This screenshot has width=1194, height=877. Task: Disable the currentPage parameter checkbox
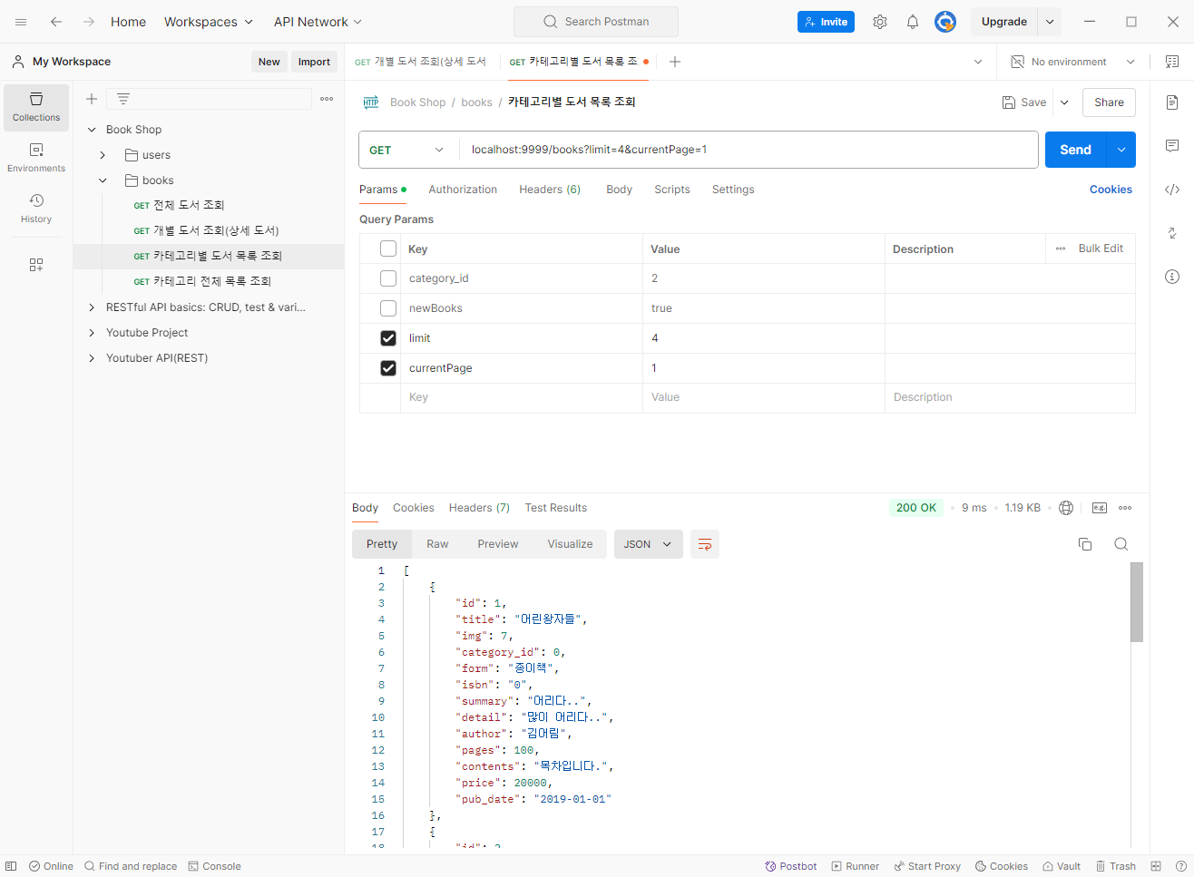click(388, 368)
